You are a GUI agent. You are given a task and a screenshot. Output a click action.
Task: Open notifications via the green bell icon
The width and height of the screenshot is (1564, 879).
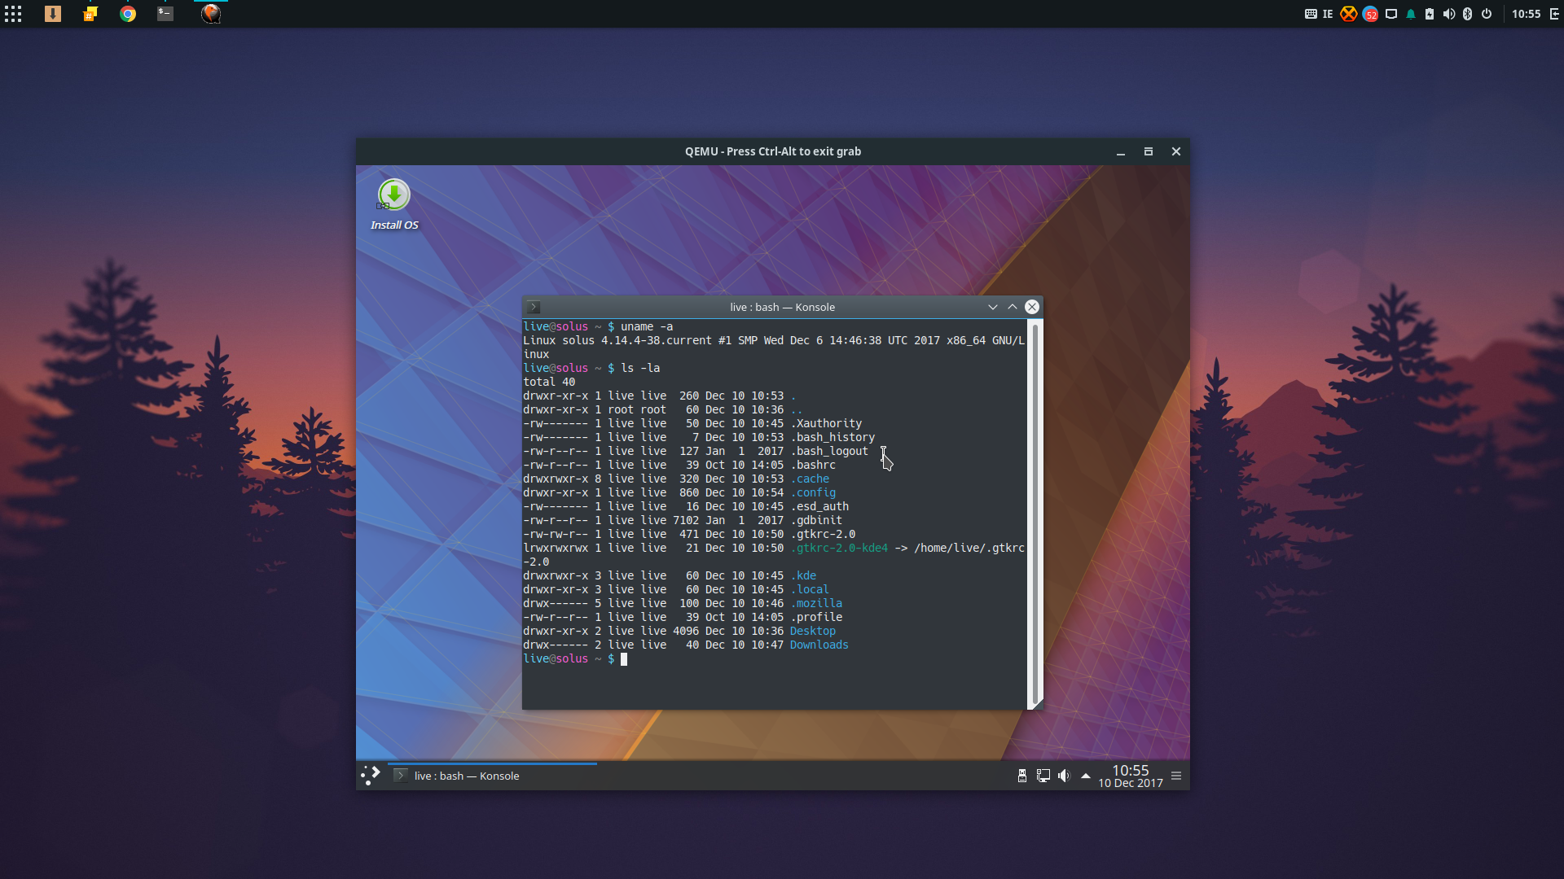pos(1411,14)
